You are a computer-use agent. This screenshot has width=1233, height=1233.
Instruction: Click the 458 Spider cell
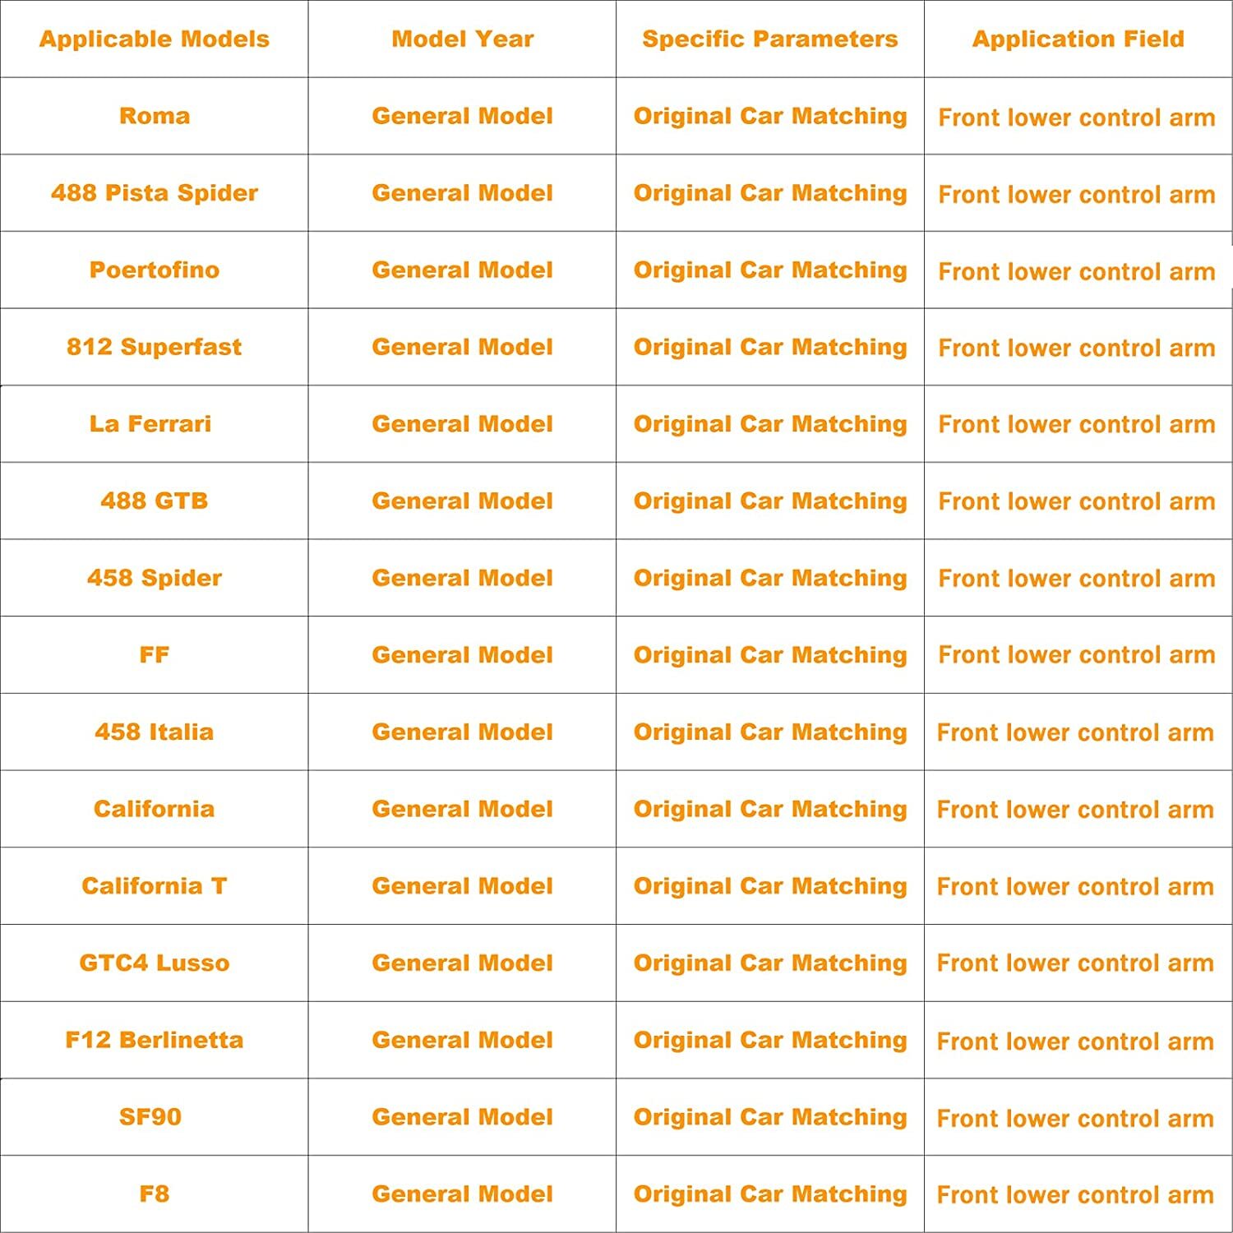point(155,578)
